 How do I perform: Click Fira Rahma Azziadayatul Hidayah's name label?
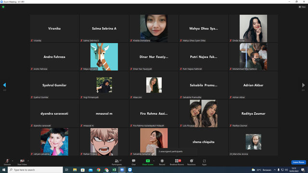148,126
